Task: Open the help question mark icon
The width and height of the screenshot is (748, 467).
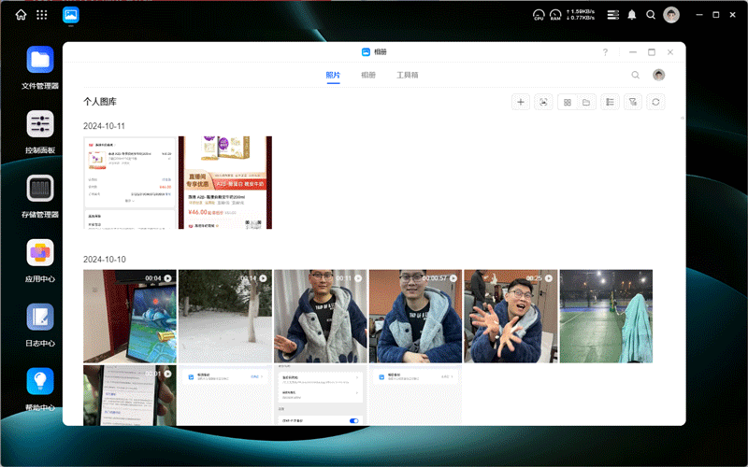Action: pyautogui.click(x=605, y=52)
